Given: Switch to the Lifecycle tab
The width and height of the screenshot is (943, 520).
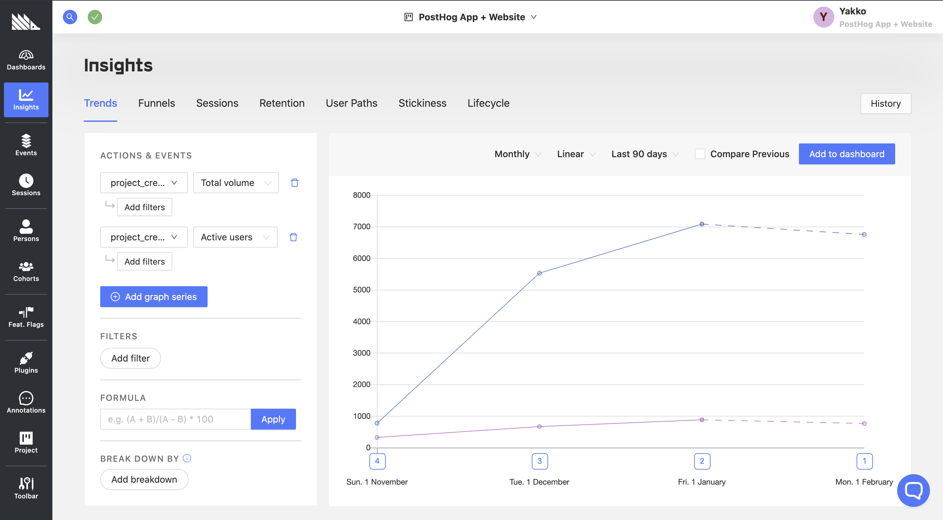Looking at the screenshot, I should pos(488,103).
